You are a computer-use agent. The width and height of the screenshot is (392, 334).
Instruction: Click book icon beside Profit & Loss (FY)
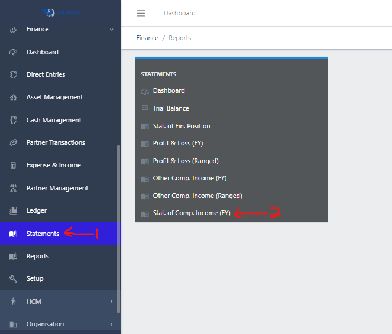point(145,144)
